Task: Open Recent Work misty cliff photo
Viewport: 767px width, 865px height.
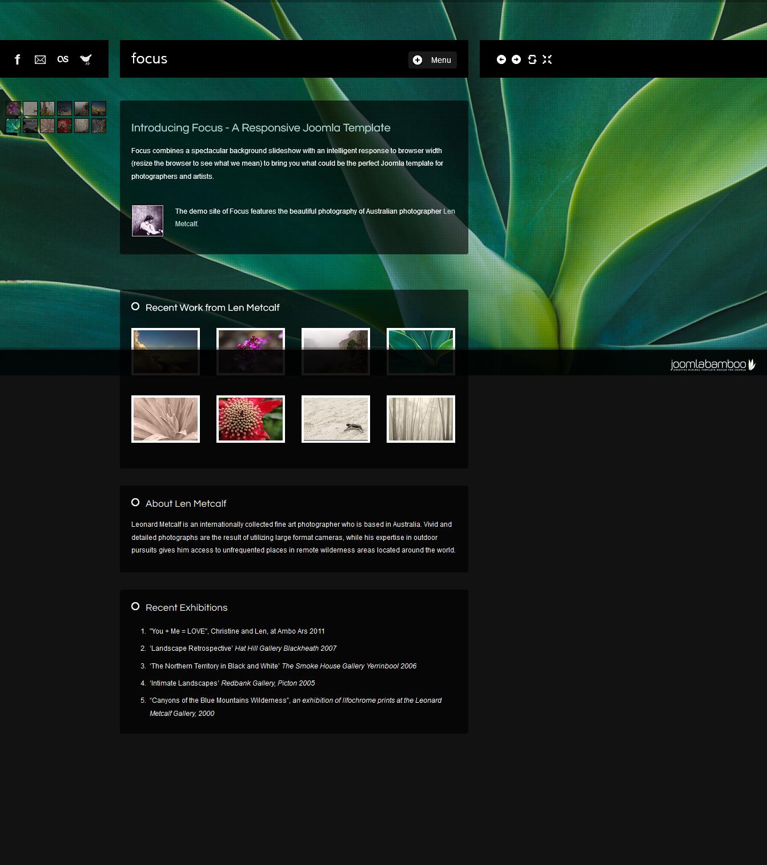Action: click(336, 351)
